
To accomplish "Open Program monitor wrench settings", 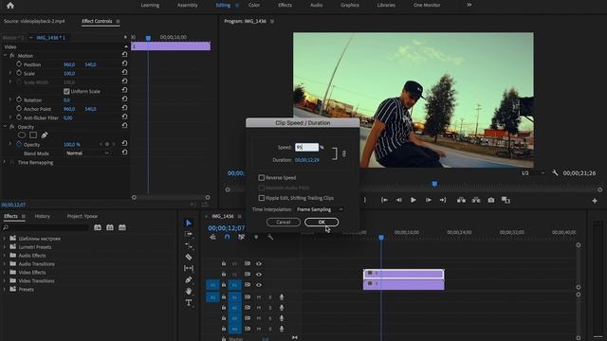I will coord(555,172).
